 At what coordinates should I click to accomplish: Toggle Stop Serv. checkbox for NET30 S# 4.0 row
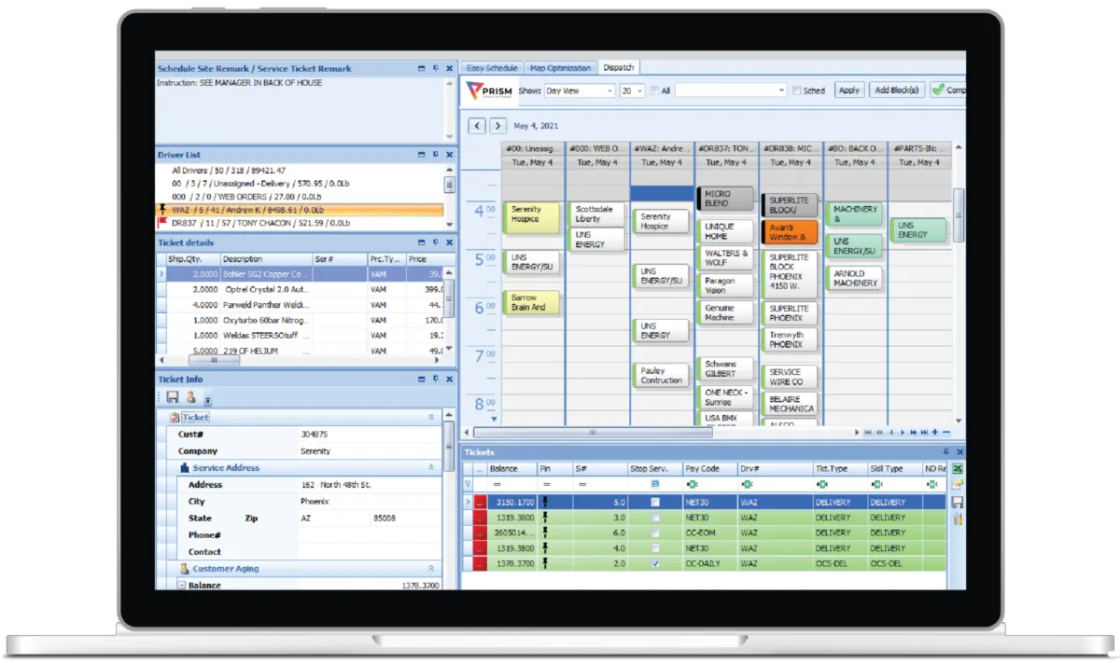pos(655,548)
